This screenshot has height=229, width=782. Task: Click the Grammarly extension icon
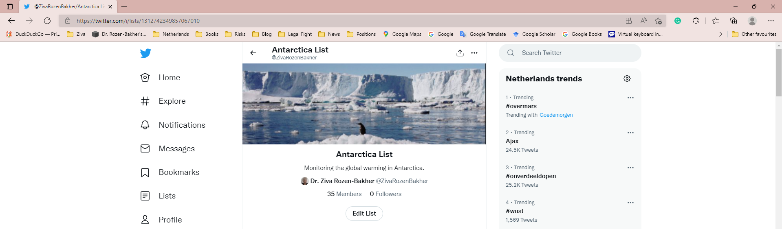coord(678,21)
